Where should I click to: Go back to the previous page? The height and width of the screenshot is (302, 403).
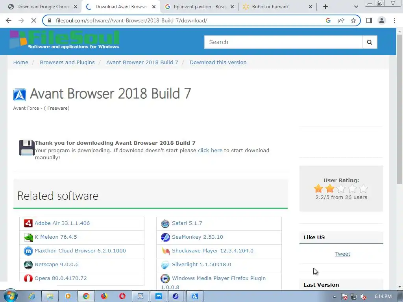coord(9,20)
